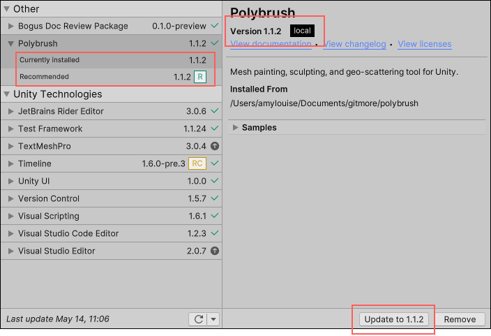Open the View changelog link

tap(354, 44)
